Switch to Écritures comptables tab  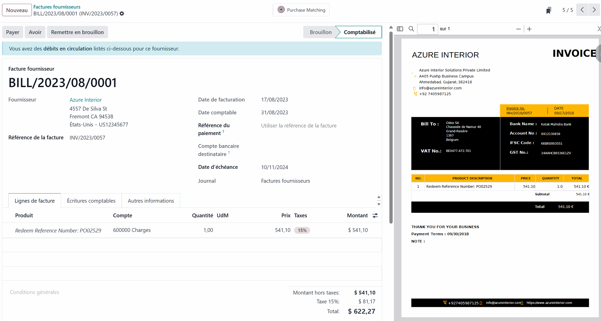[91, 201]
